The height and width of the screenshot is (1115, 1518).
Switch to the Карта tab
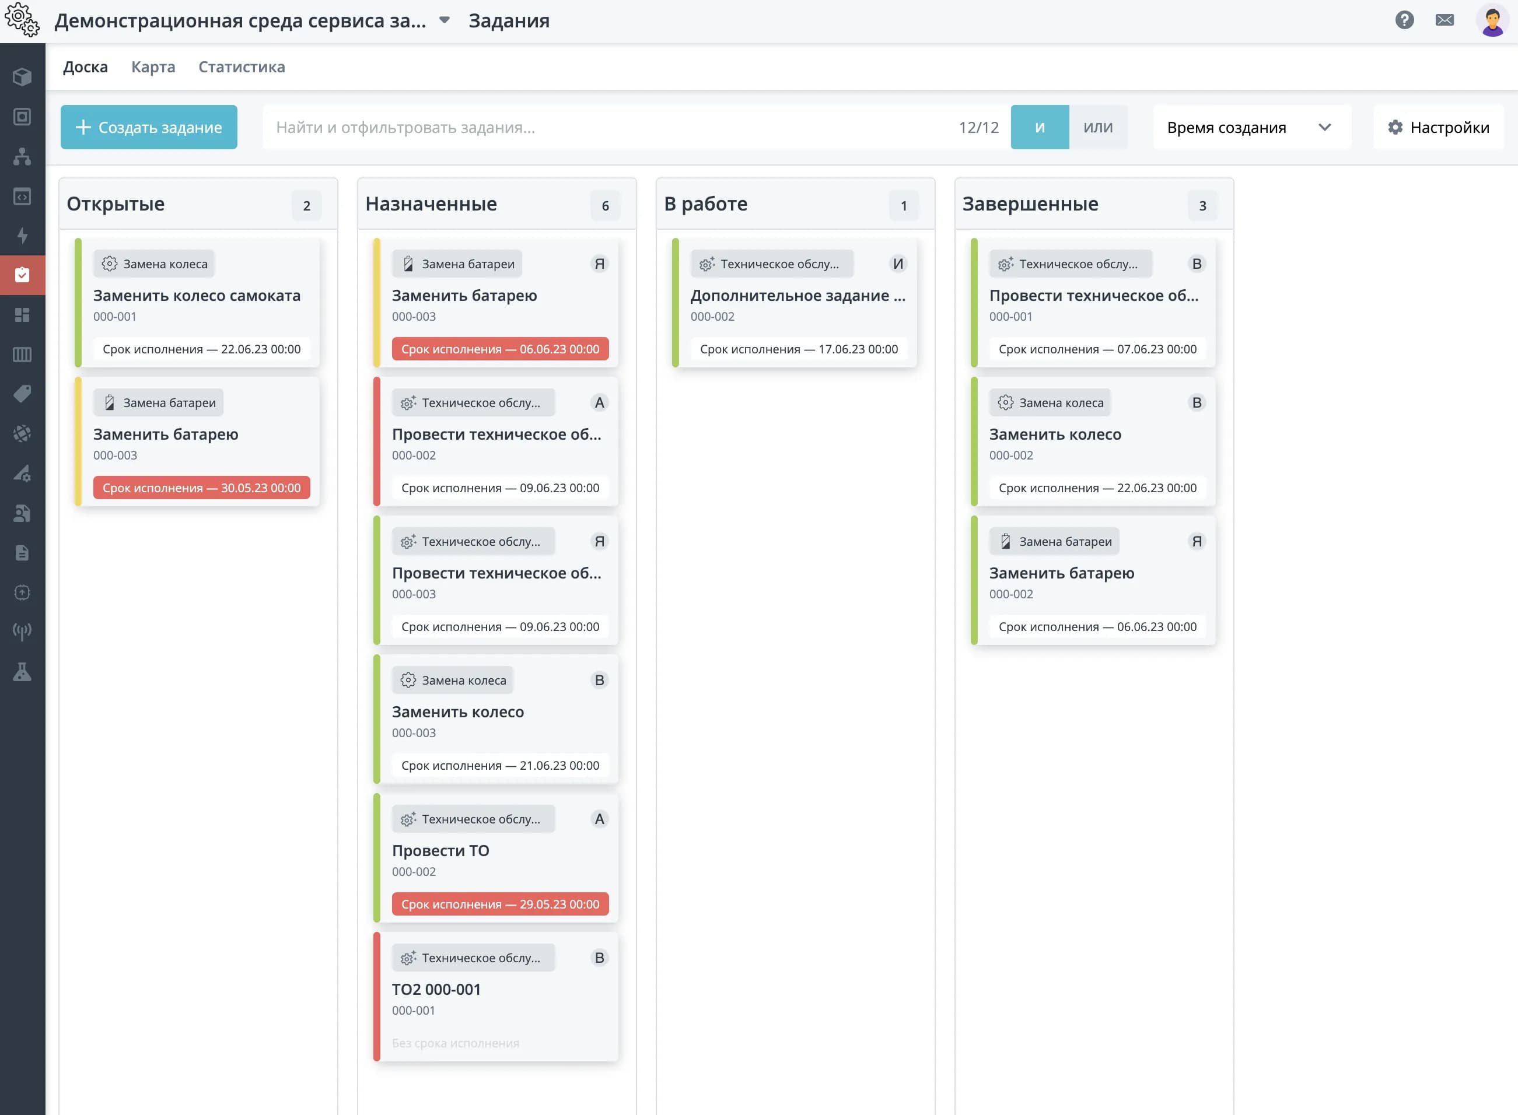[153, 67]
